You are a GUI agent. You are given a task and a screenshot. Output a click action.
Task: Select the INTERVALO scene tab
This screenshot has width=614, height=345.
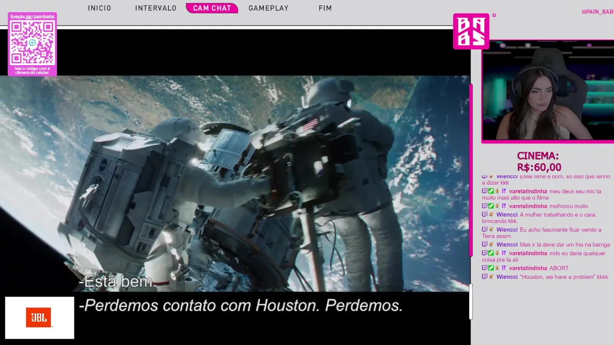click(x=156, y=8)
